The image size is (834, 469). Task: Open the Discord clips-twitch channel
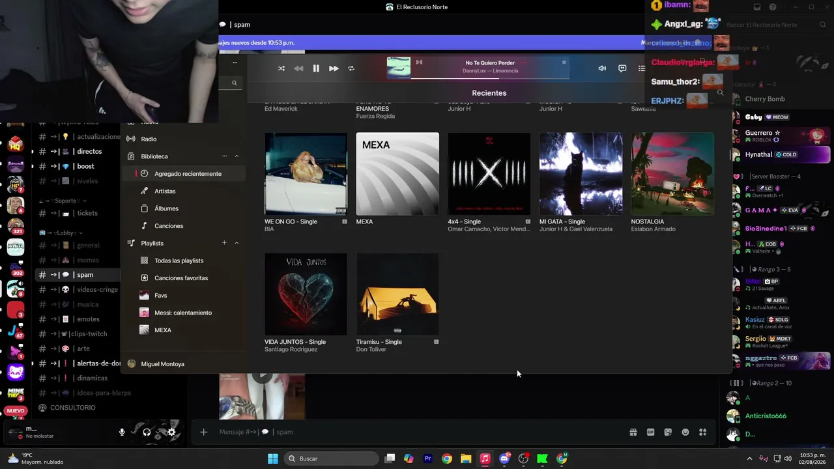point(78,334)
